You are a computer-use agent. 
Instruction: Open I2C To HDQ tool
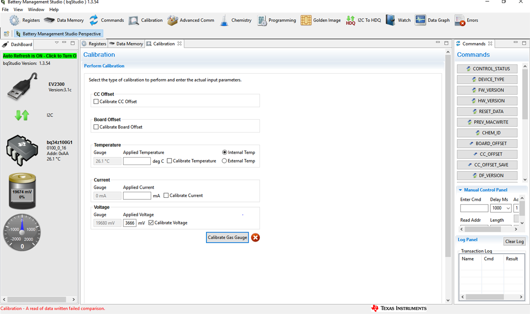click(x=363, y=20)
